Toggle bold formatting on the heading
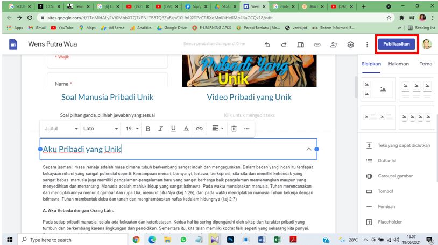The width and height of the screenshot is (438, 245). [147, 129]
